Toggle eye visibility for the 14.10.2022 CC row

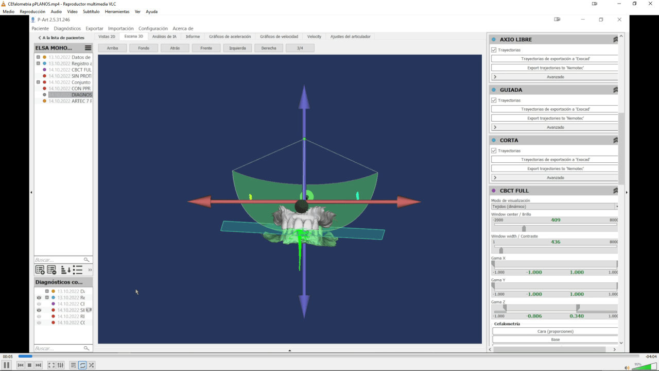(x=39, y=323)
